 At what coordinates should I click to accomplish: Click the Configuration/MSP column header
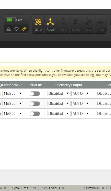point(13,85)
